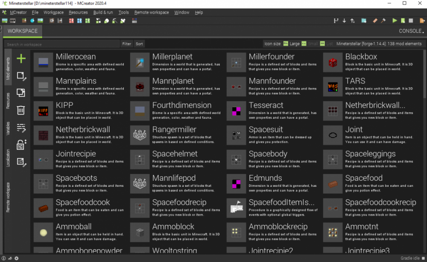This screenshot has height=262, width=427.
Task: Open the Resources menu
Action: coord(78,12)
